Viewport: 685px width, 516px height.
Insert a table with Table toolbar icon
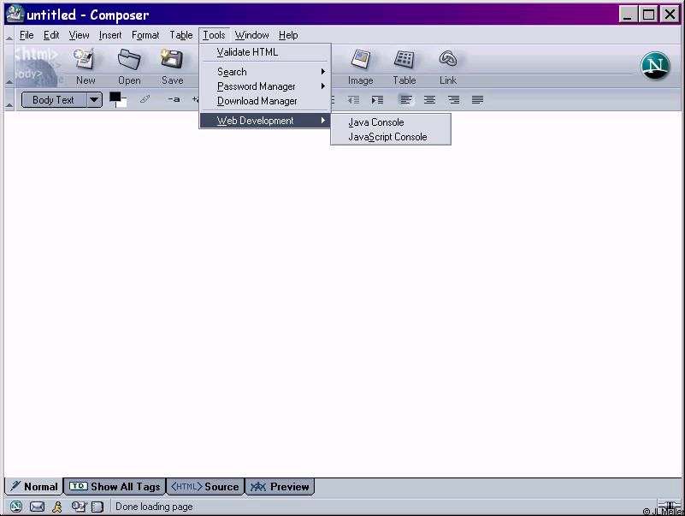[405, 67]
